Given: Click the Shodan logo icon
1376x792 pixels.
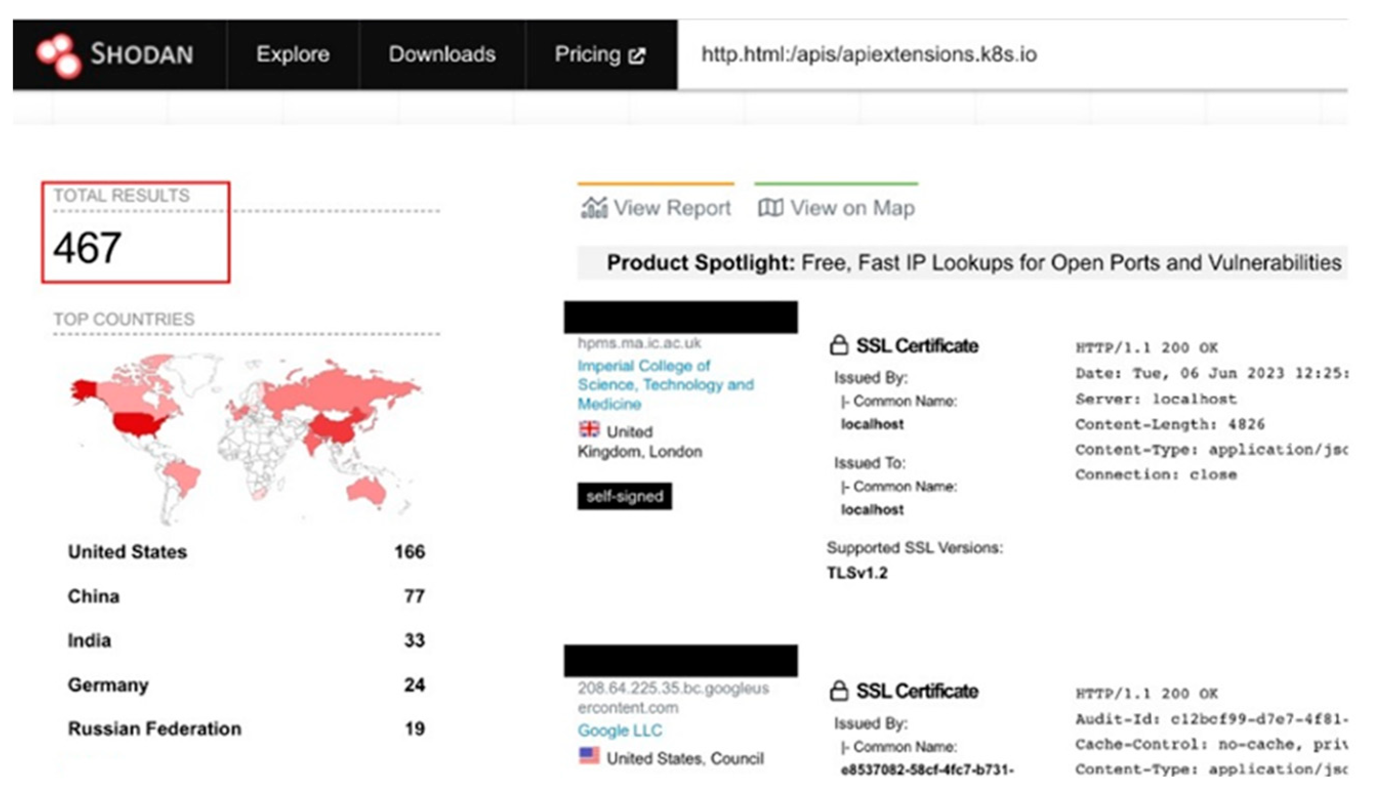Looking at the screenshot, I should click(x=59, y=55).
